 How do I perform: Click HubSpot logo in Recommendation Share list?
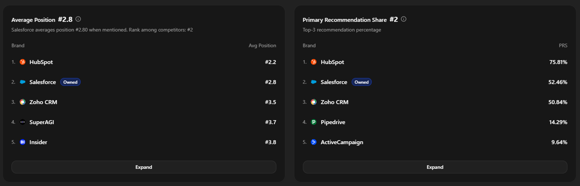(x=314, y=62)
